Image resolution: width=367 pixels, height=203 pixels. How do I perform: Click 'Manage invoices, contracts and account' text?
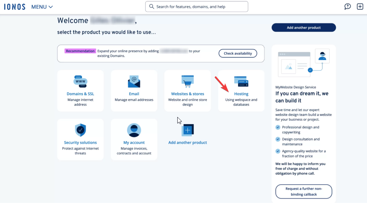pos(134,151)
